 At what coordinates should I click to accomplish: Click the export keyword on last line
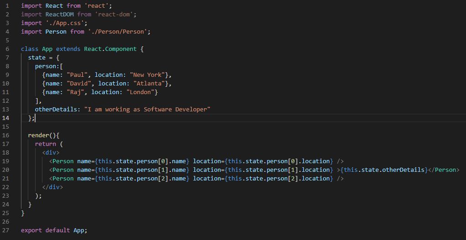tap(31, 230)
